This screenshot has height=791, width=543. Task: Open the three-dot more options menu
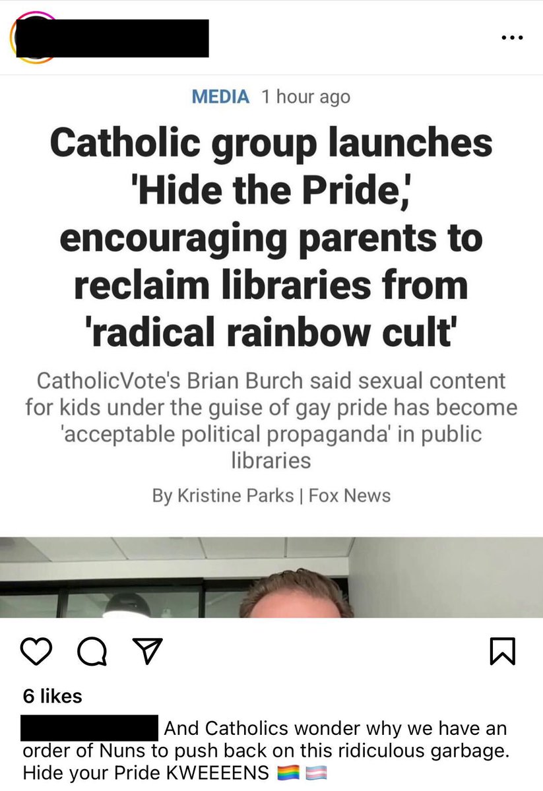coord(512,38)
